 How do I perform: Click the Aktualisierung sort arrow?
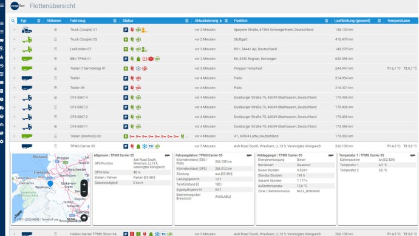[220, 21]
